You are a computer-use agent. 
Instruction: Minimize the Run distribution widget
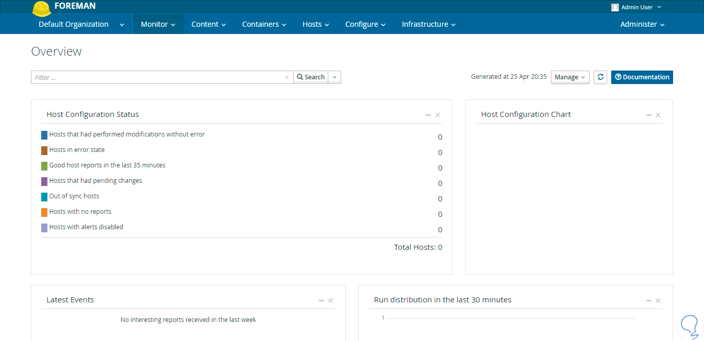point(648,300)
